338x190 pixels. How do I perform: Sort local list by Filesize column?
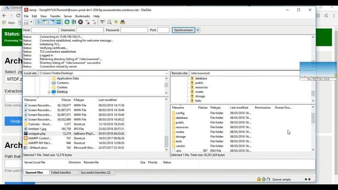[x=66, y=100]
